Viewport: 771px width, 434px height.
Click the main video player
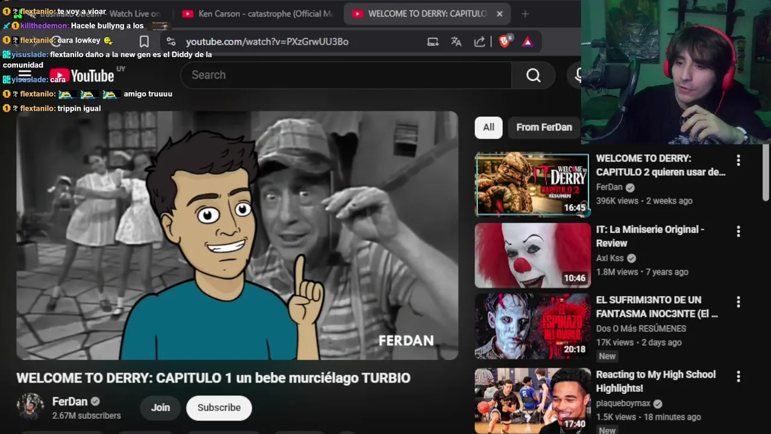click(x=237, y=235)
